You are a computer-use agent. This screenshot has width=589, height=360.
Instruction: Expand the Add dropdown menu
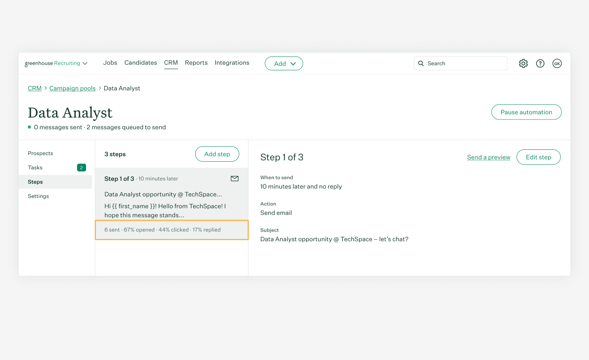pos(284,63)
